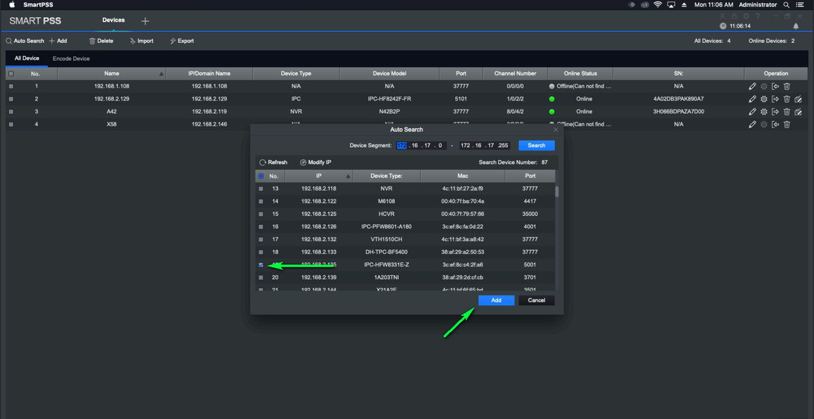This screenshot has height=419, width=814.
Task: Delete device X58 using its trash icon
Action: click(x=787, y=124)
